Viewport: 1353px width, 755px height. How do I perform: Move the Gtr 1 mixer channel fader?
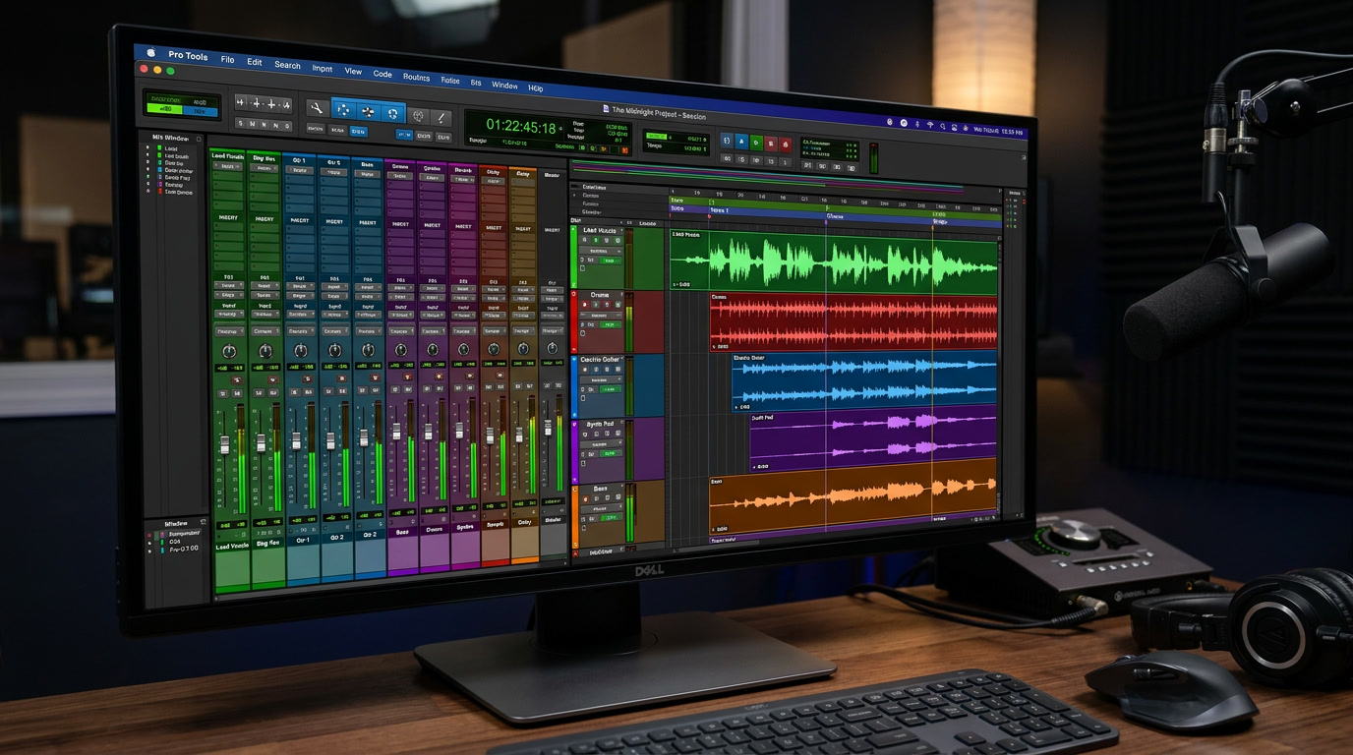tap(296, 440)
